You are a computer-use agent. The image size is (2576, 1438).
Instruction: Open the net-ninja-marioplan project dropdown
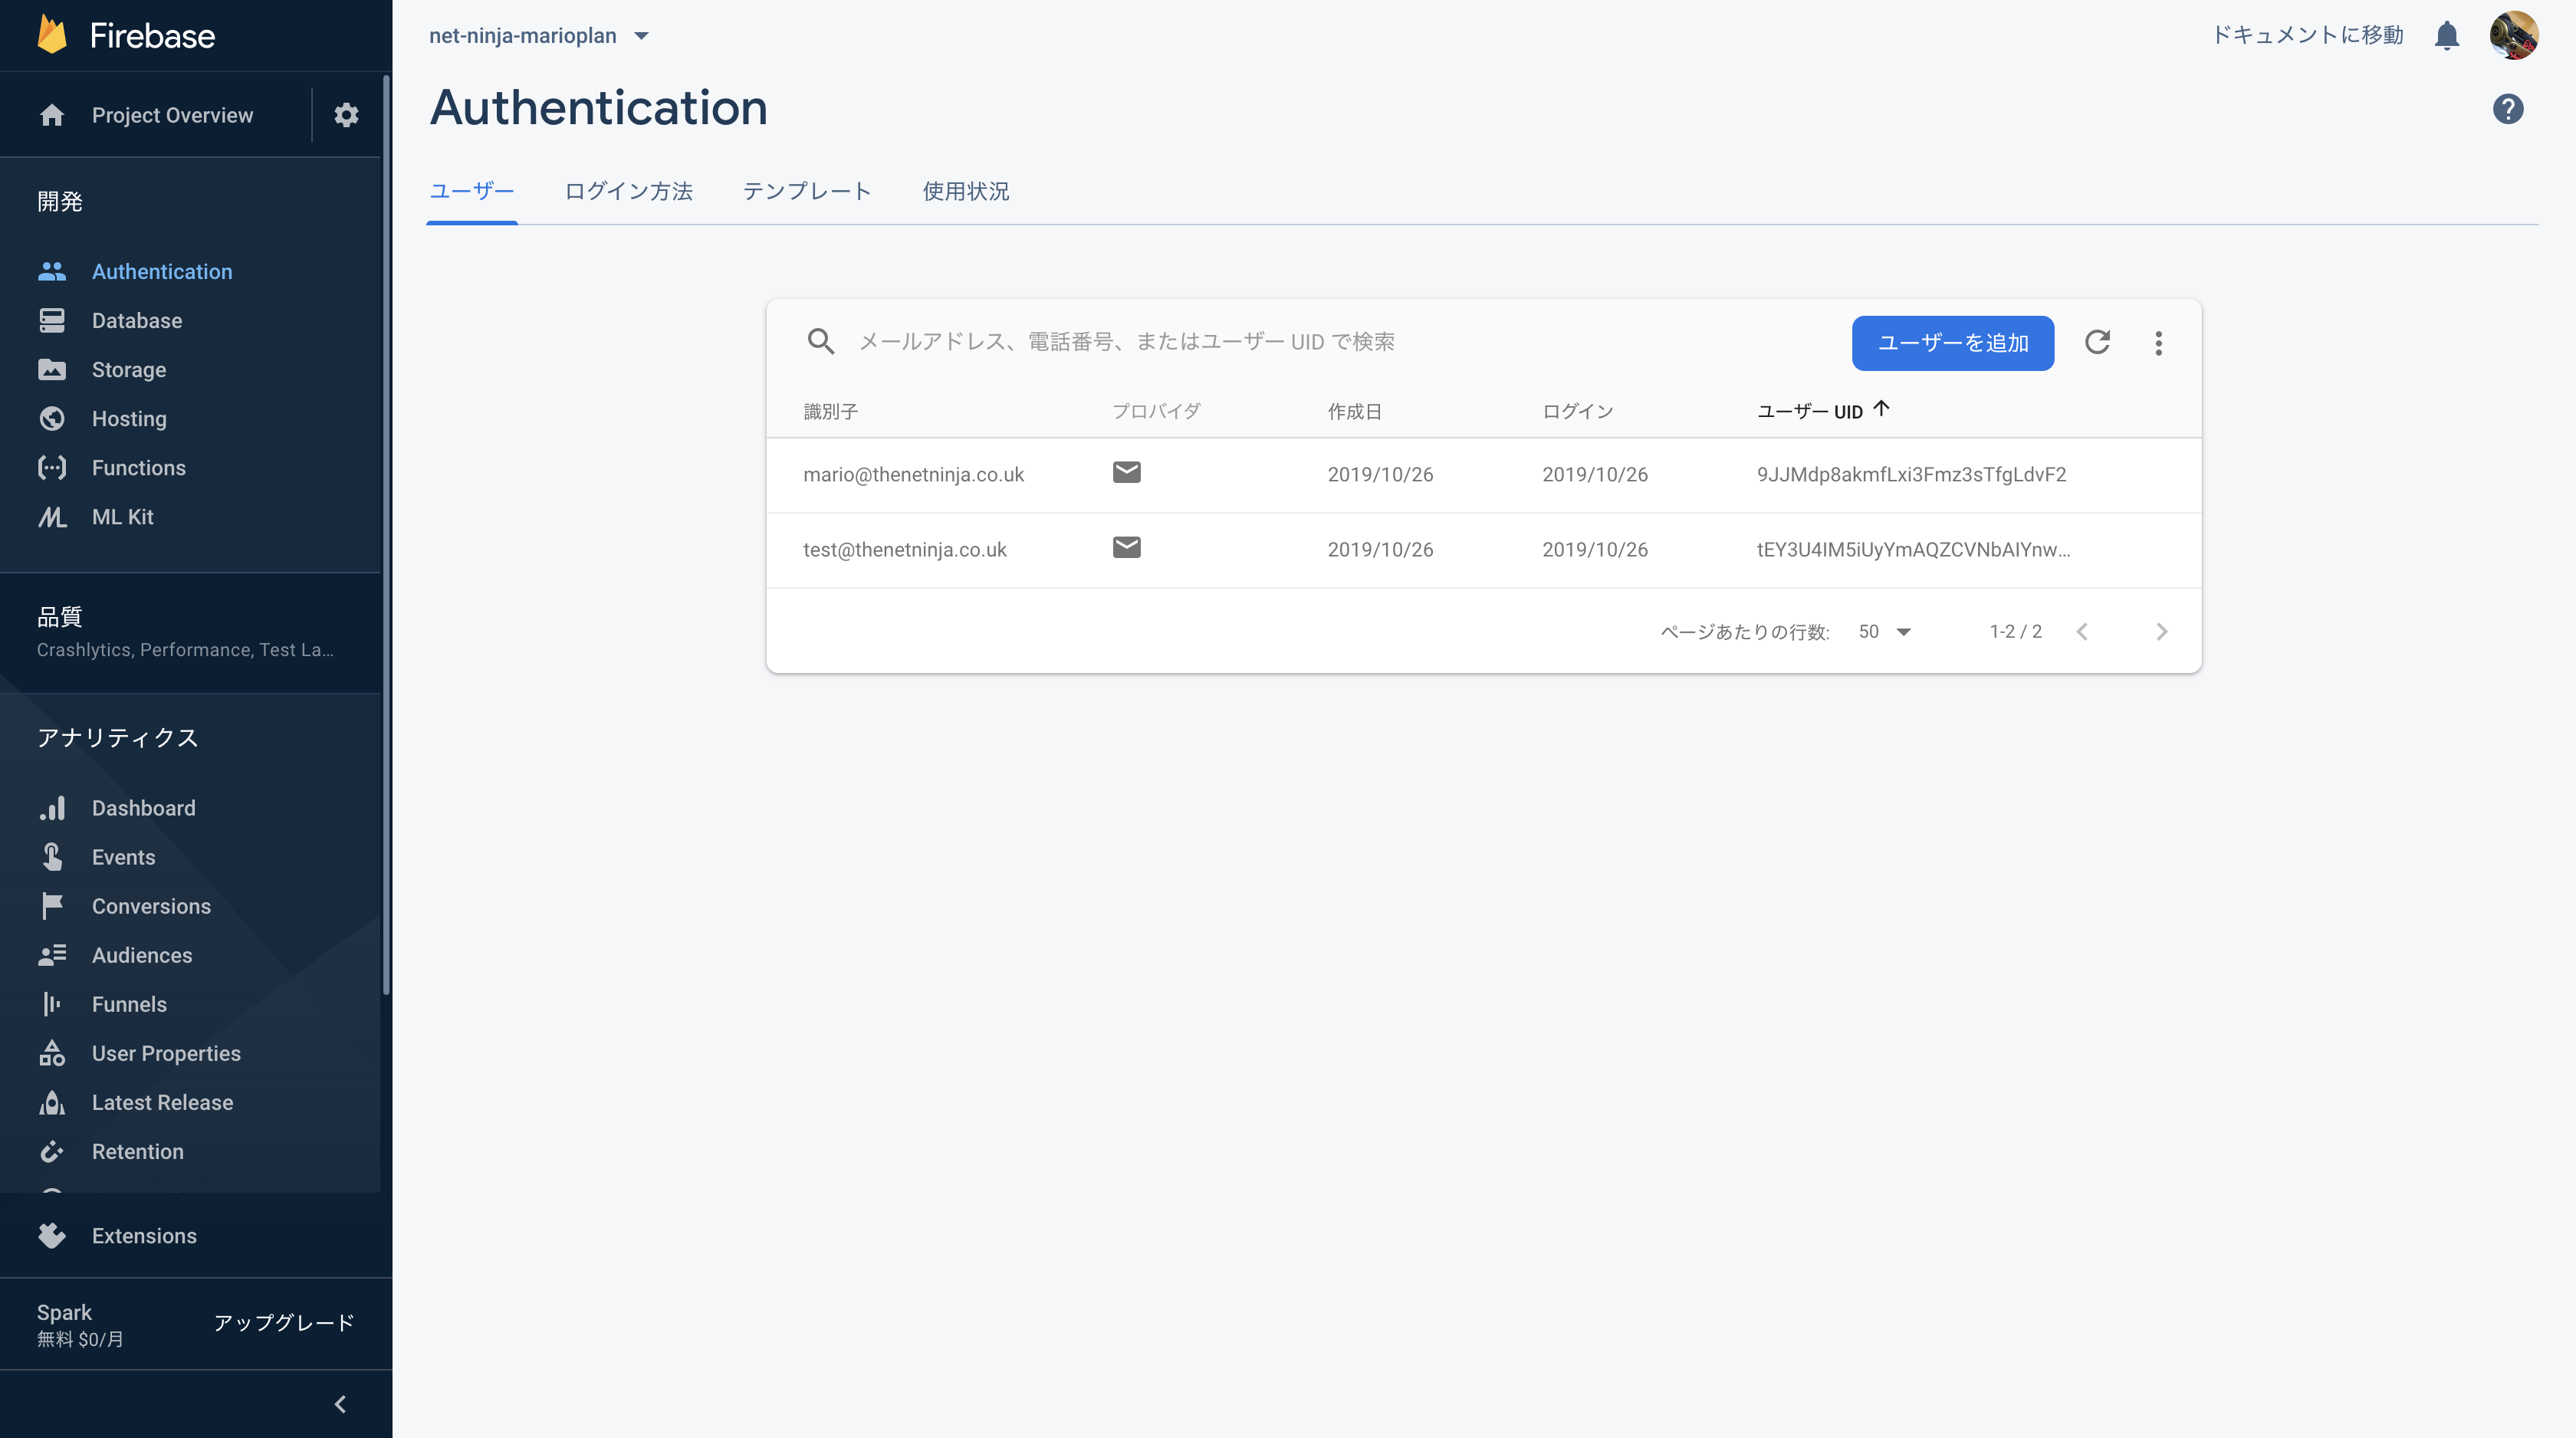point(539,36)
